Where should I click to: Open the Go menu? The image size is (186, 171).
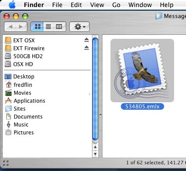click(x=116, y=5)
